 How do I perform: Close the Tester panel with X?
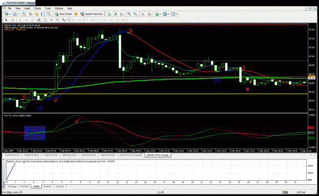(x=3, y=160)
